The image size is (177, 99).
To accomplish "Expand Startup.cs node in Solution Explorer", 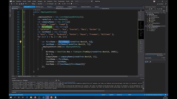I will 147,31.
